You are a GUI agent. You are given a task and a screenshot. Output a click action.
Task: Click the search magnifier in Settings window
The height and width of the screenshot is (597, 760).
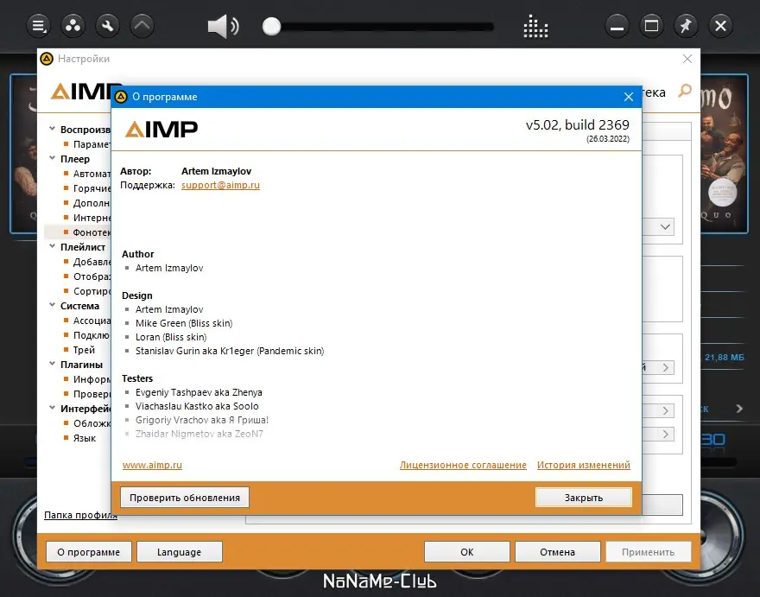pos(685,90)
